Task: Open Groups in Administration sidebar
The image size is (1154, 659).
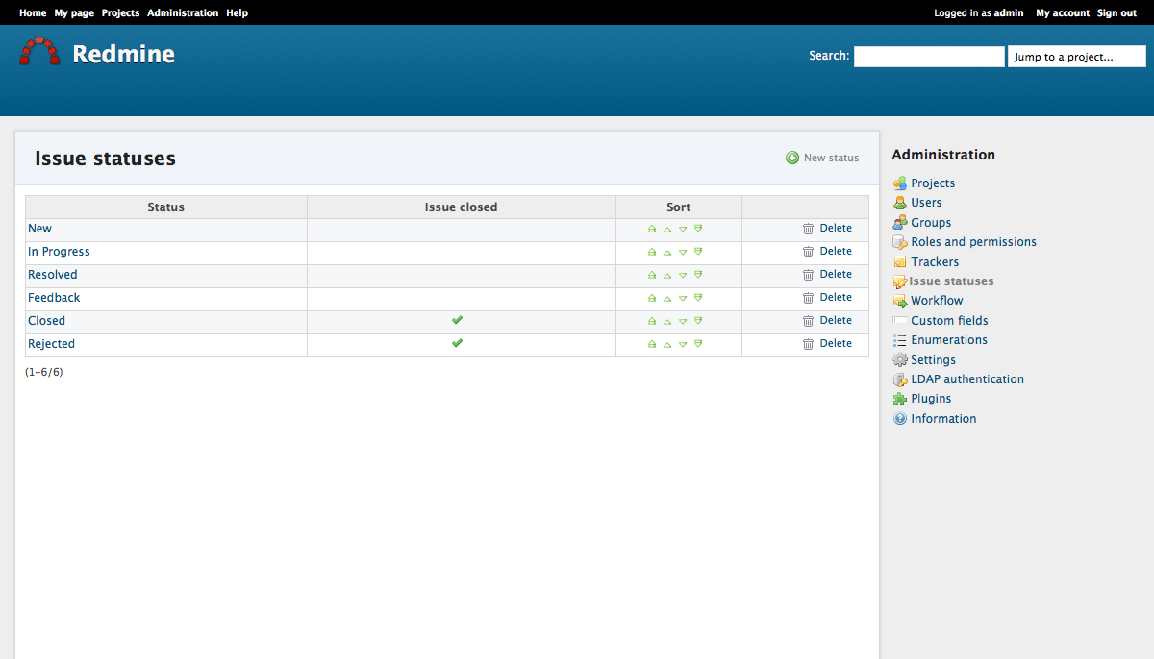Action: pyautogui.click(x=931, y=223)
